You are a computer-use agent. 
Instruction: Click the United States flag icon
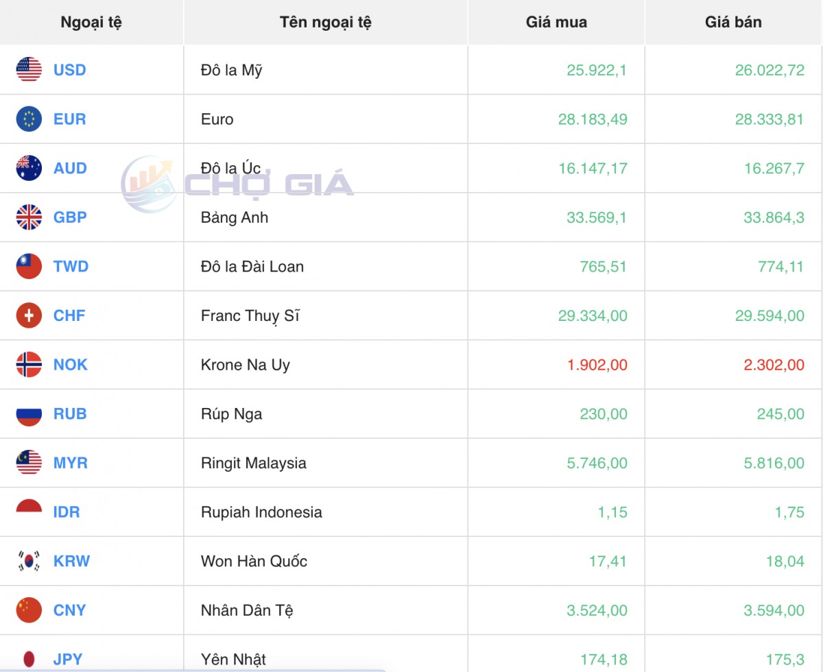coord(29,70)
